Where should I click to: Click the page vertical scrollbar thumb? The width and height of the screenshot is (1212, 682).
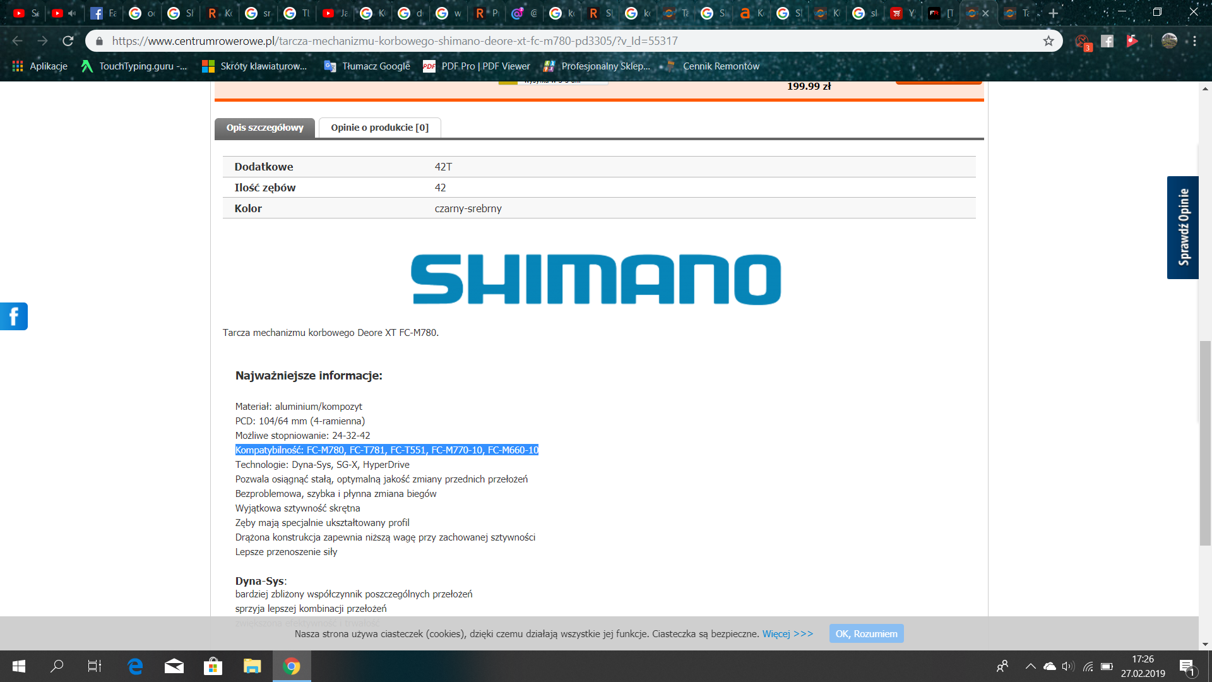(x=1205, y=442)
